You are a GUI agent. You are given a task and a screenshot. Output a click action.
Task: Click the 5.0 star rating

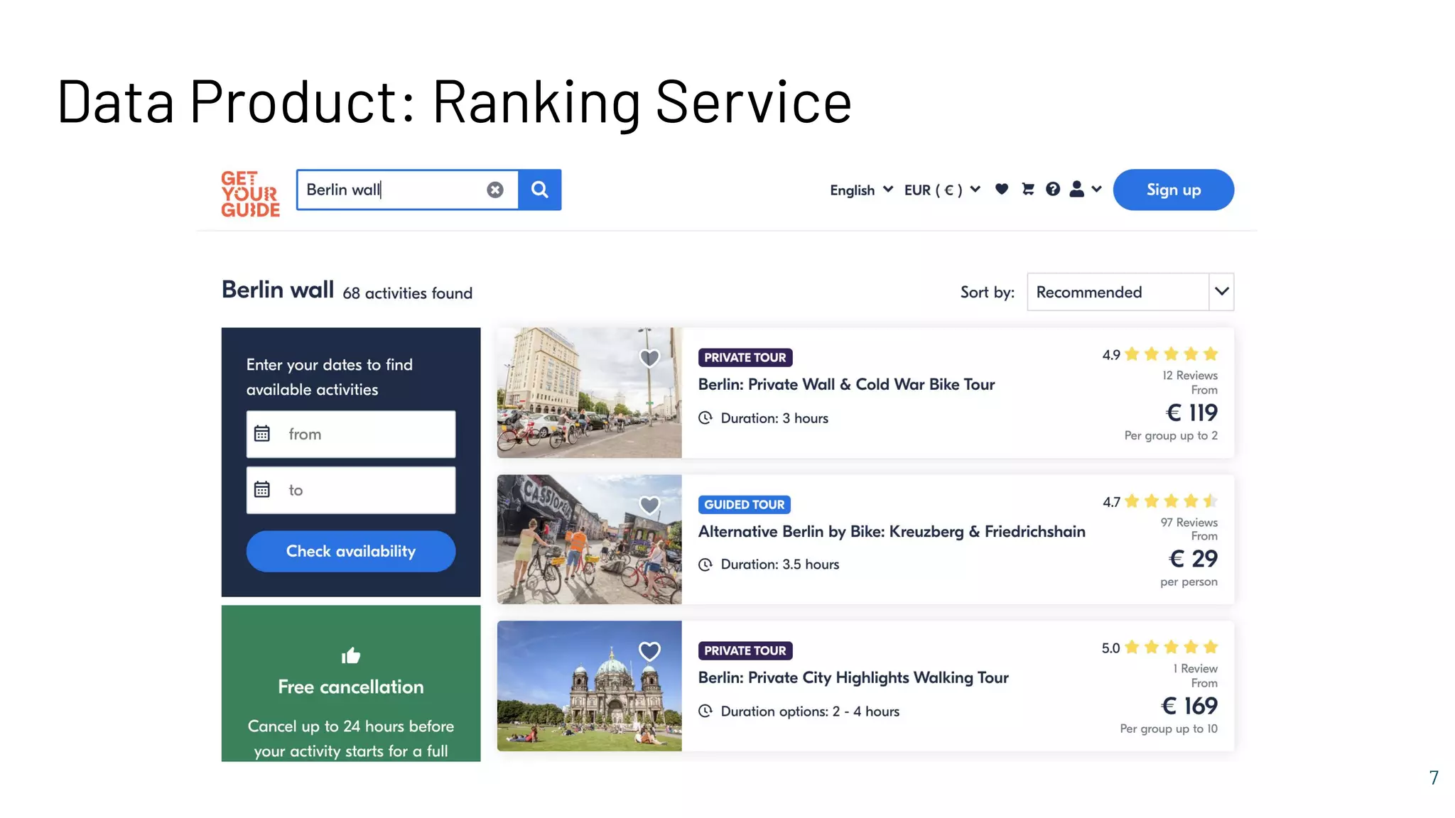point(1160,648)
